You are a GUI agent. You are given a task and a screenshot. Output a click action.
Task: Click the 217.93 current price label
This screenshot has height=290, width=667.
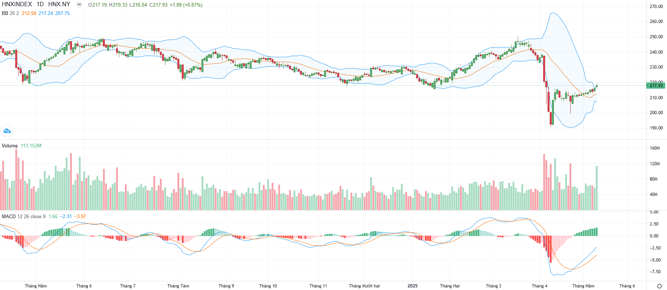click(656, 86)
